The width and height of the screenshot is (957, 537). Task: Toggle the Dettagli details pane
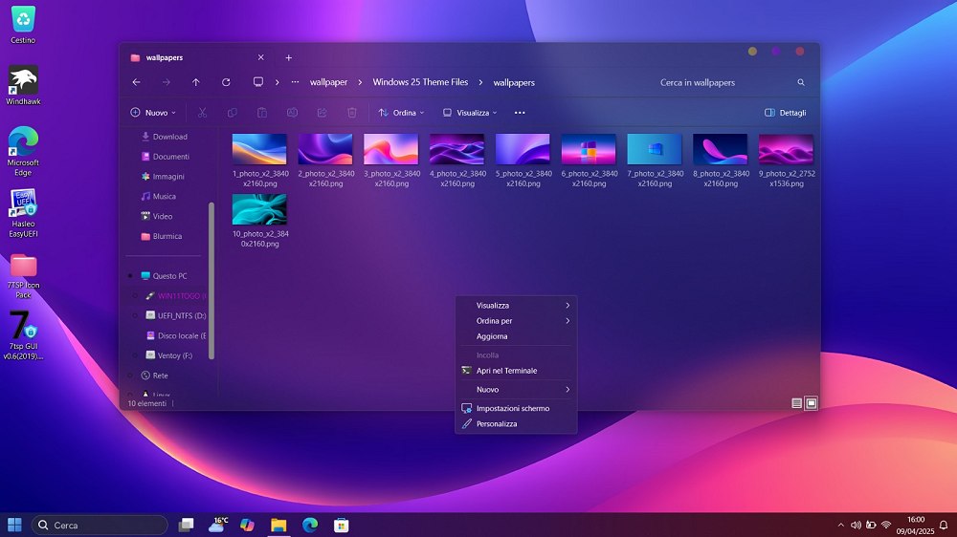pyautogui.click(x=786, y=113)
